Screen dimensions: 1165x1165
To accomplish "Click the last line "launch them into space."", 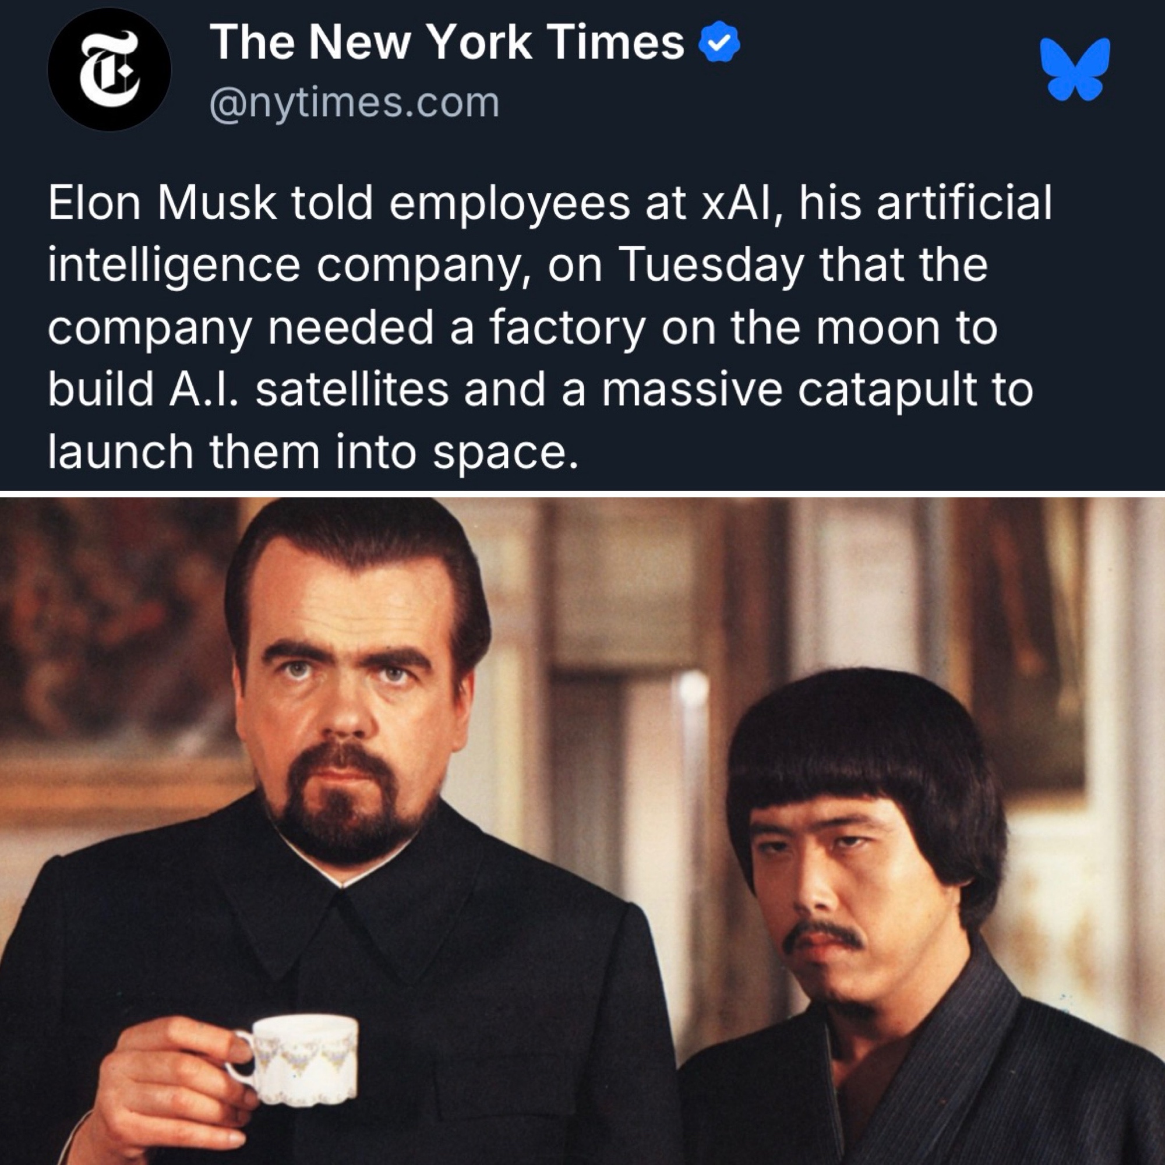I will click(x=313, y=451).
